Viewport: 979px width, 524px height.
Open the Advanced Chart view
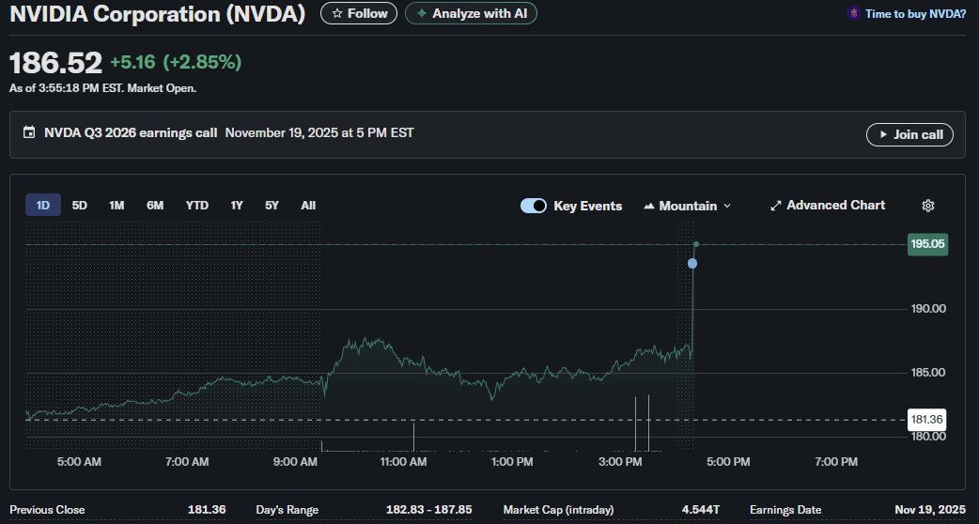click(828, 206)
